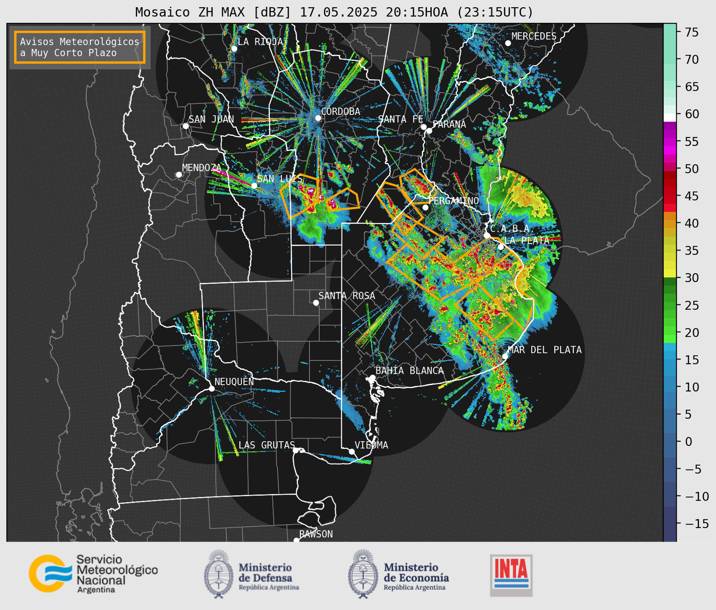Click the Avisos Meteorológicos a Muy Corto Plazo legend box
Image resolution: width=716 pixels, height=610 pixels.
pyautogui.click(x=80, y=47)
